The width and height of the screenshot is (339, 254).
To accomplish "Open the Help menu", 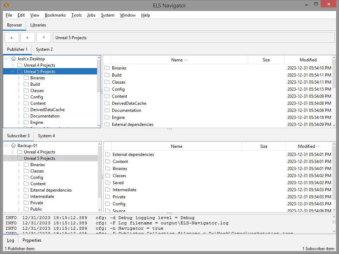I will (x=145, y=15).
